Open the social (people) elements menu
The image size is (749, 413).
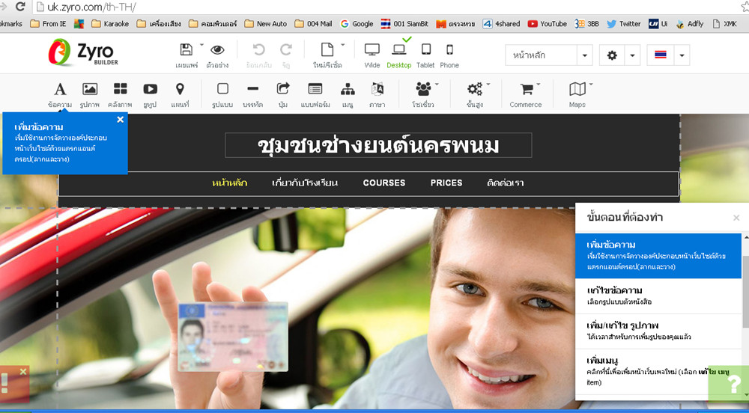point(423,89)
